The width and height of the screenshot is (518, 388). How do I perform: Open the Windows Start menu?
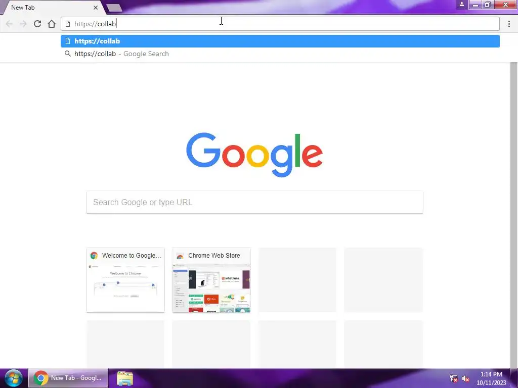(14, 378)
